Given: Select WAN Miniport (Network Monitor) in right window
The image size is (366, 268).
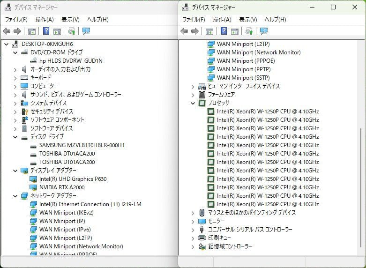Looking at the screenshot, I should (259, 52).
